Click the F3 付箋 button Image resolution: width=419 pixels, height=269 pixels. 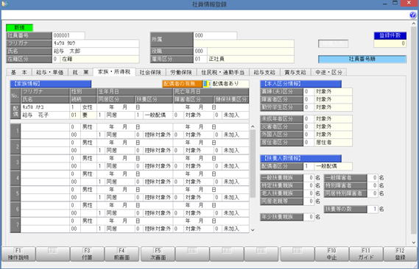point(87,254)
